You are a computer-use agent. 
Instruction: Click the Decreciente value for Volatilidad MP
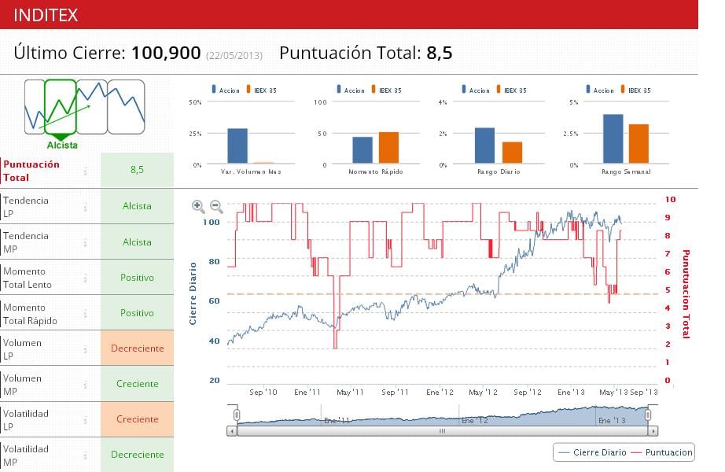pyautogui.click(x=137, y=455)
